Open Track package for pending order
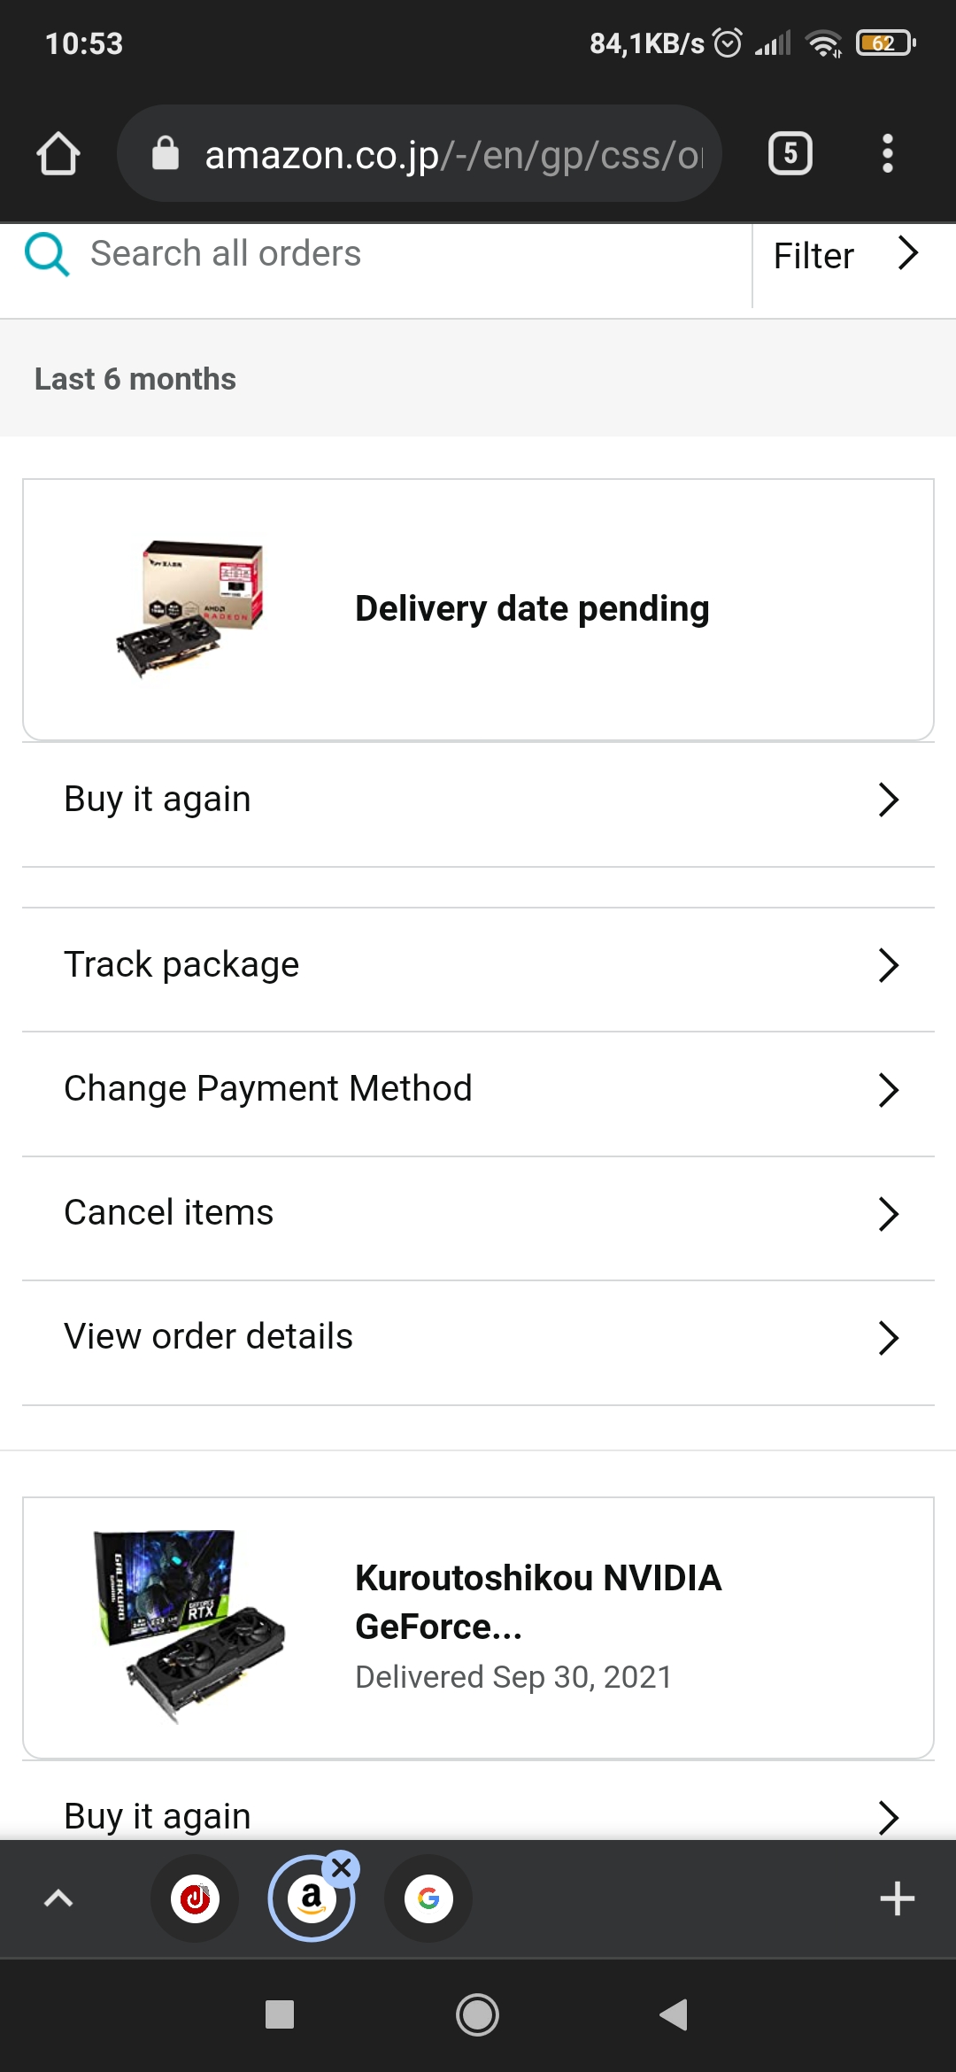 pos(478,965)
